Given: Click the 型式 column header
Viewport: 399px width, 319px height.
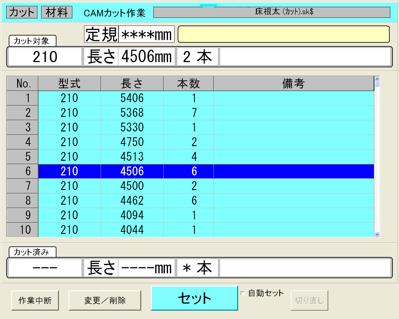Looking at the screenshot, I should 70,83.
